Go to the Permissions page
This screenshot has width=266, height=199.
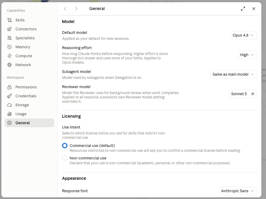[x=29, y=87]
